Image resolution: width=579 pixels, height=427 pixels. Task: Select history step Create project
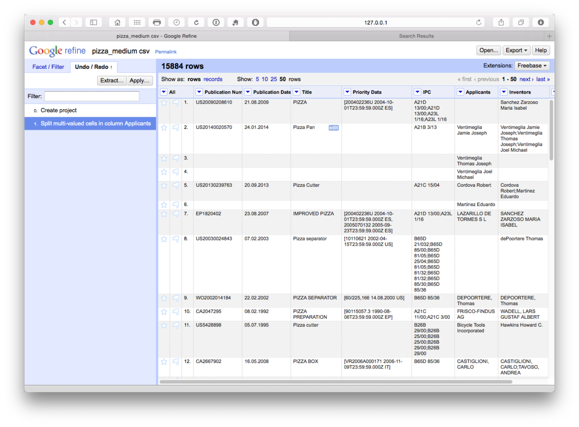[90, 110]
